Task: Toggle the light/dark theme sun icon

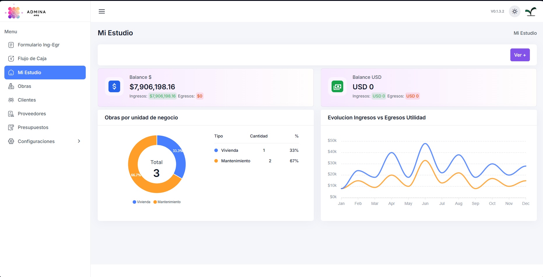Action: pyautogui.click(x=514, y=11)
